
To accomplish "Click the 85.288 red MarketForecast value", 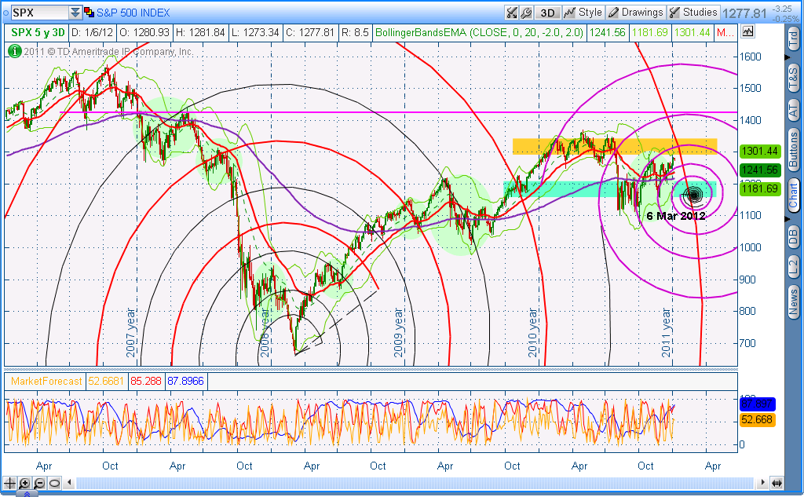I will pos(145,381).
